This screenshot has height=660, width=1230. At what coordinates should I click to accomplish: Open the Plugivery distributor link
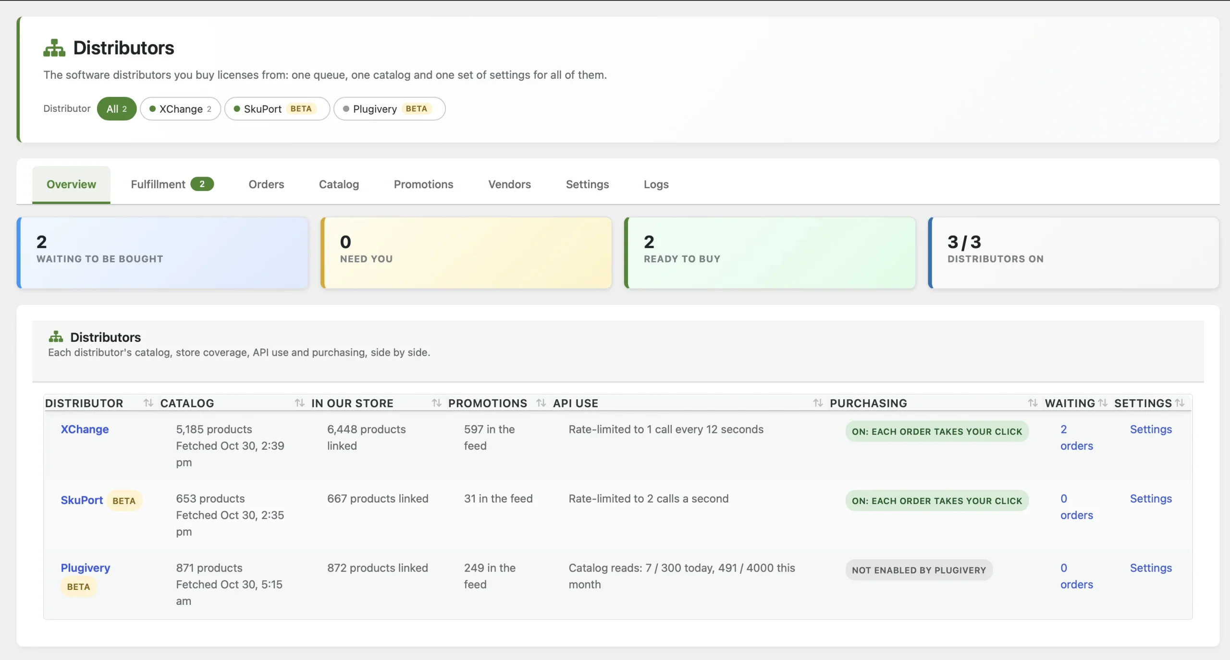pyautogui.click(x=86, y=568)
